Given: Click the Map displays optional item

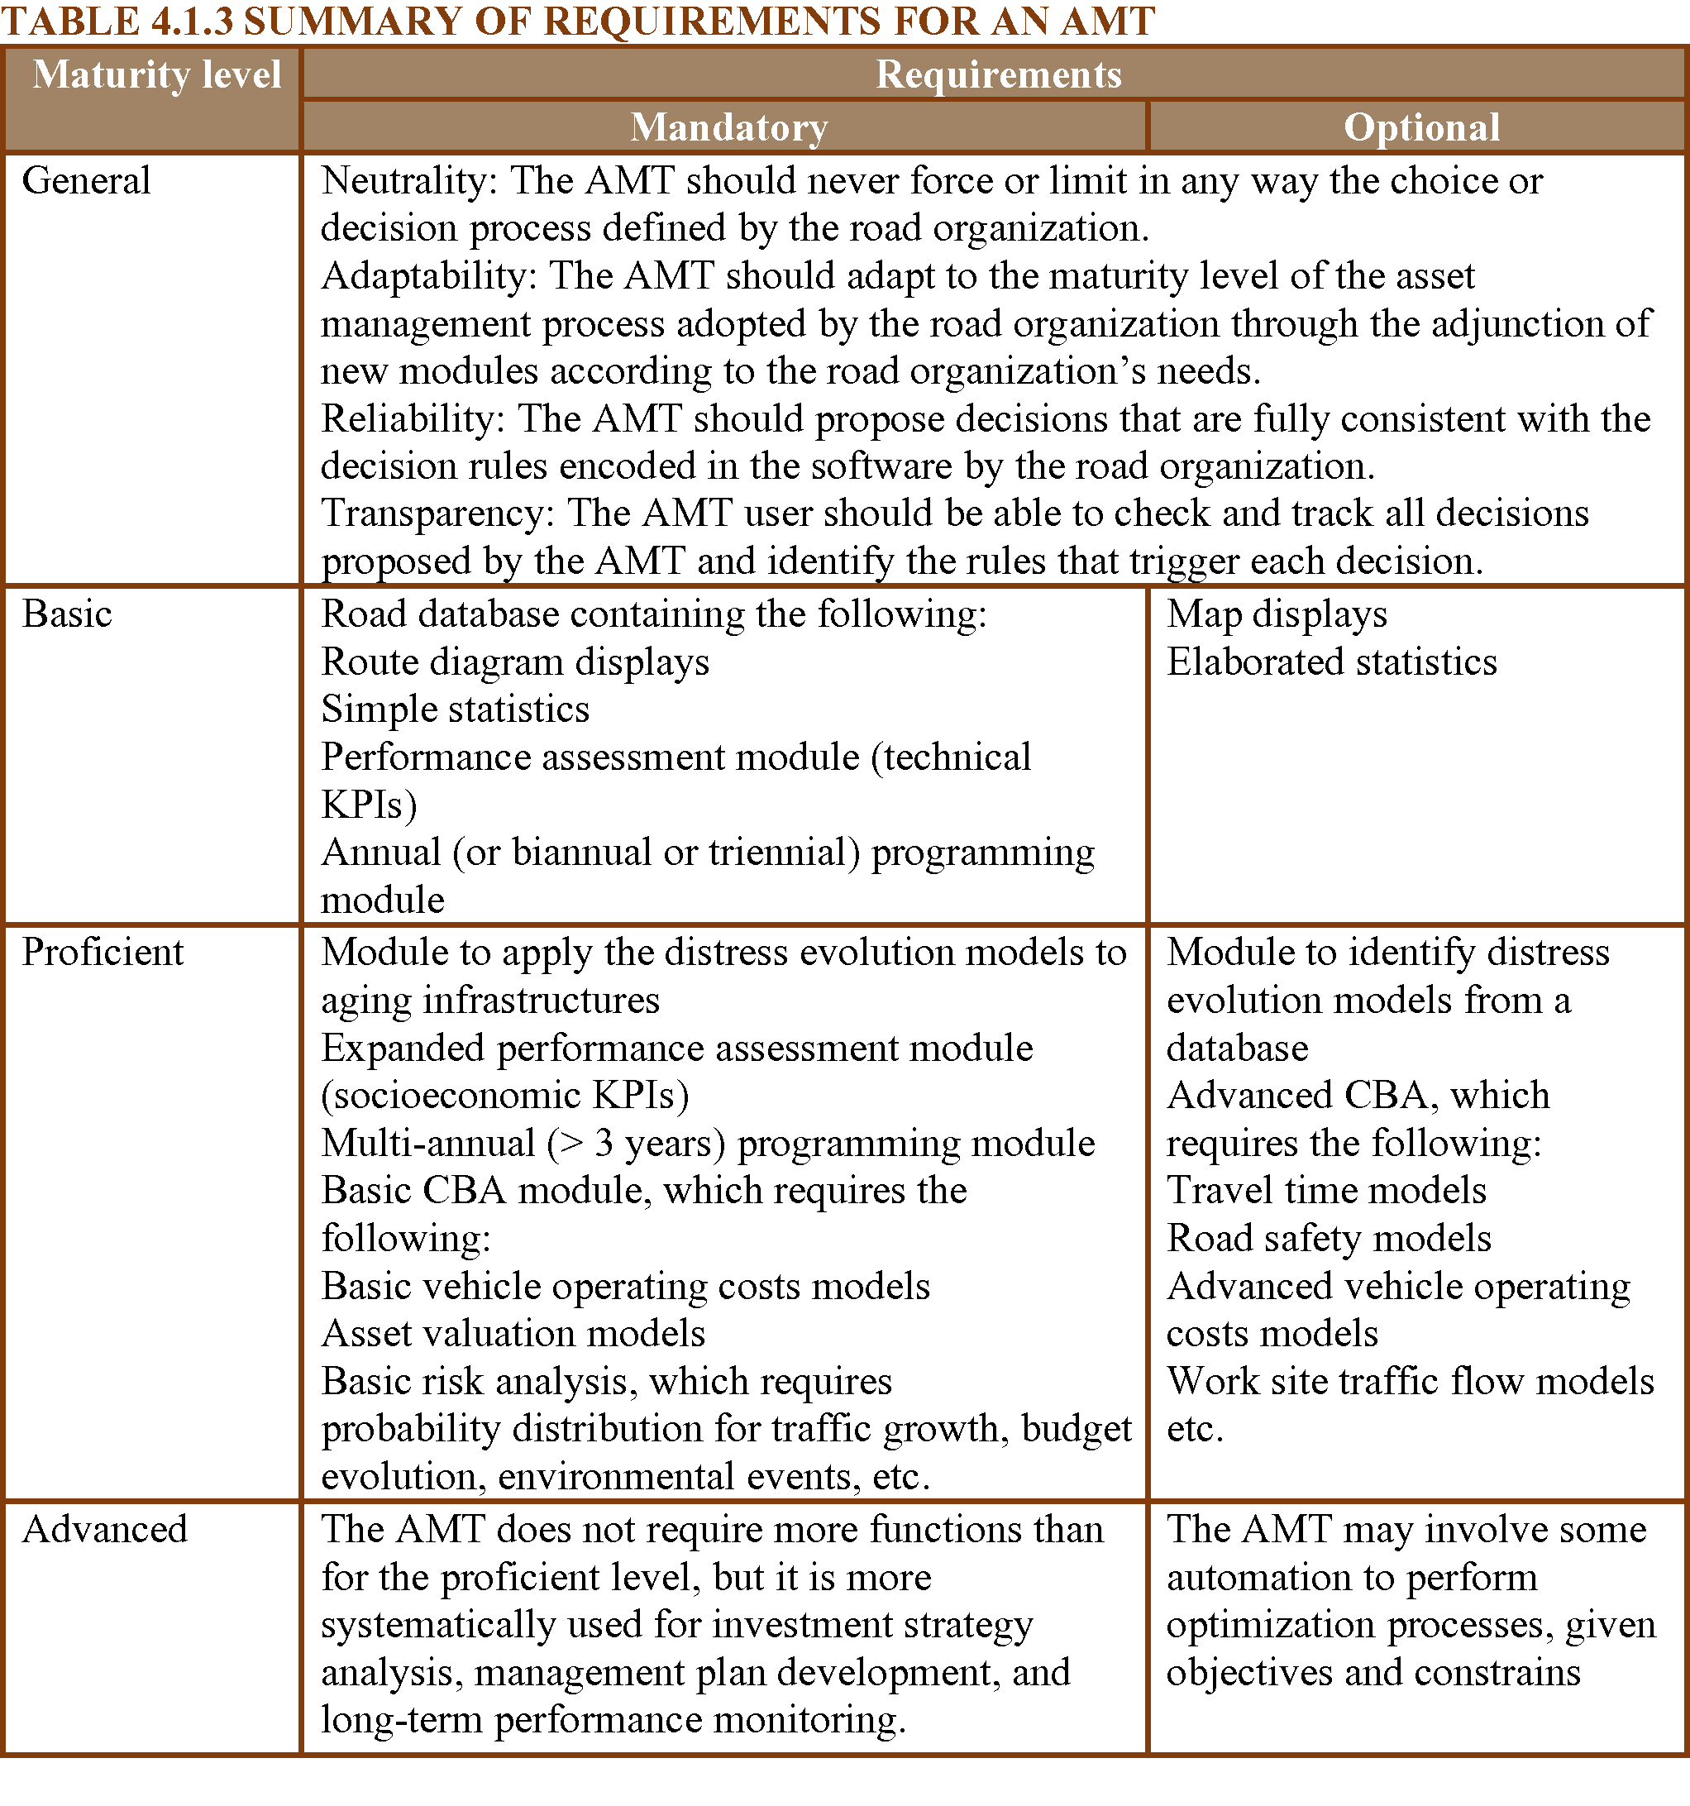Looking at the screenshot, I should click(x=1276, y=614).
